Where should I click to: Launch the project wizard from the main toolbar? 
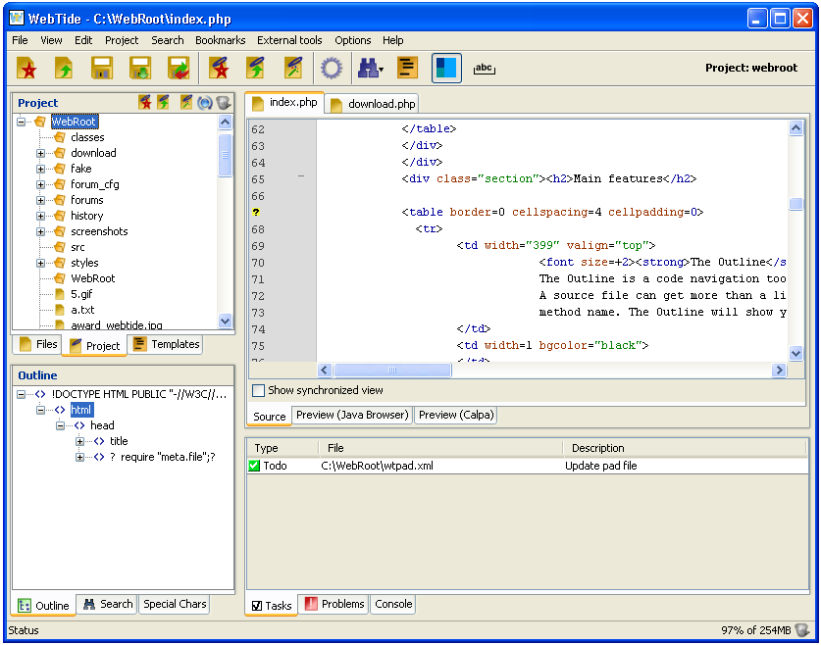(x=293, y=68)
